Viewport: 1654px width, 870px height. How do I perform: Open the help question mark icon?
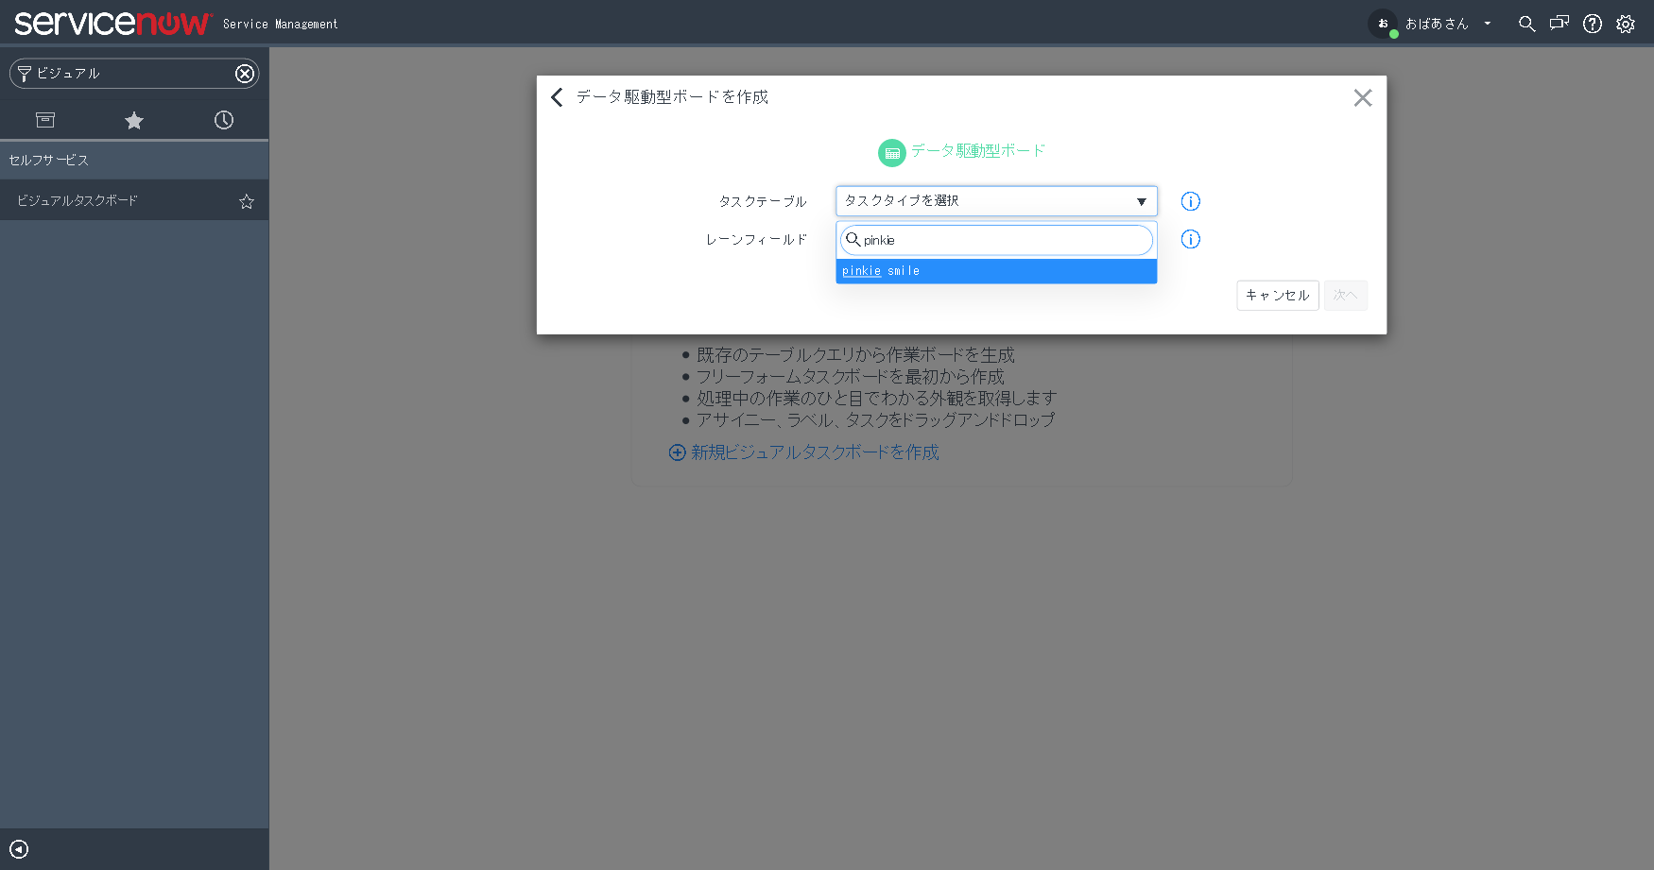(1593, 24)
